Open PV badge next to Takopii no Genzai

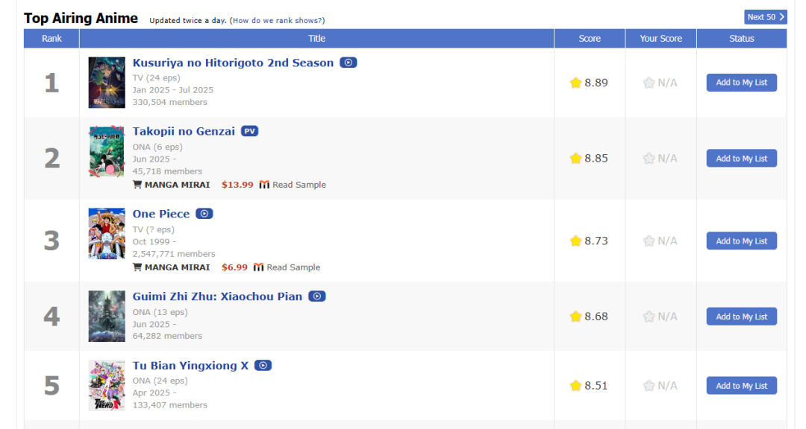click(x=250, y=131)
